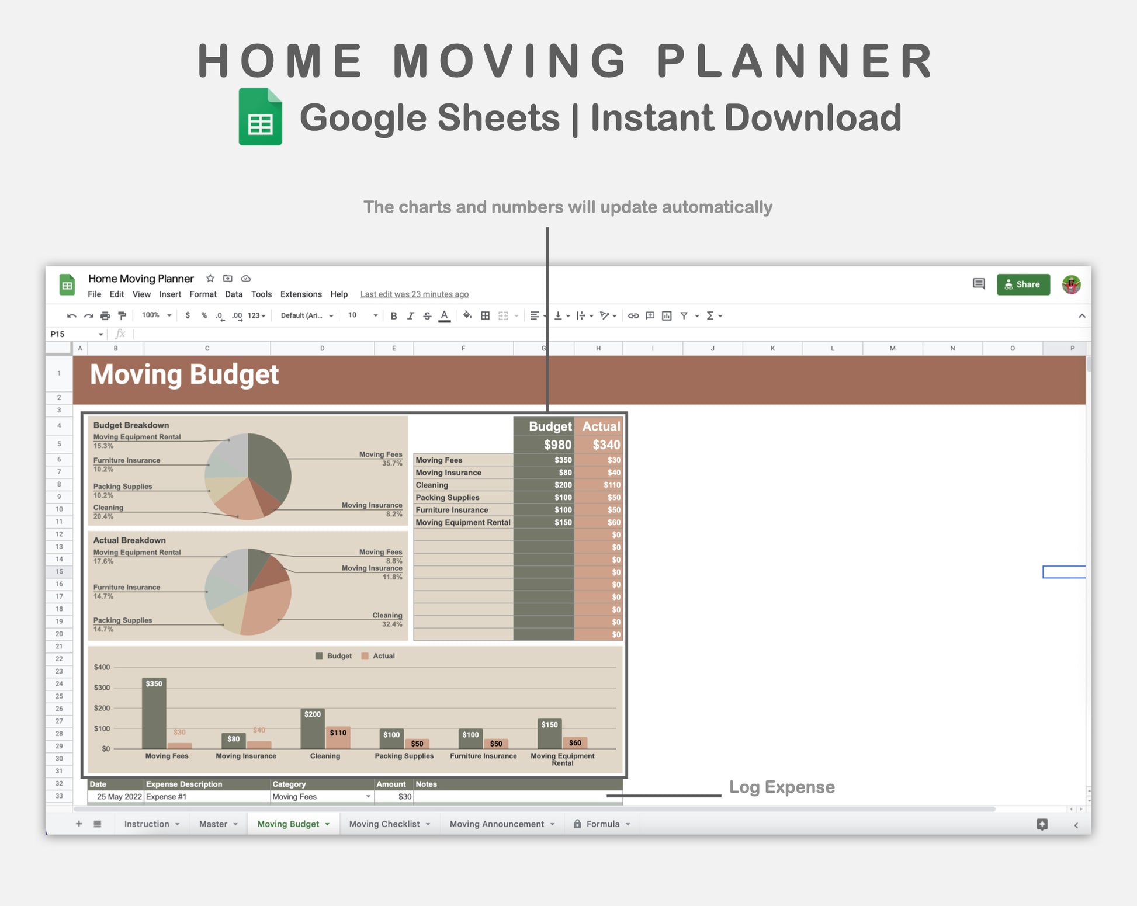Click the Undo icon
The height and width of the screenshot is (906, 1137).
pyautogui.click(x=71, y=316)
